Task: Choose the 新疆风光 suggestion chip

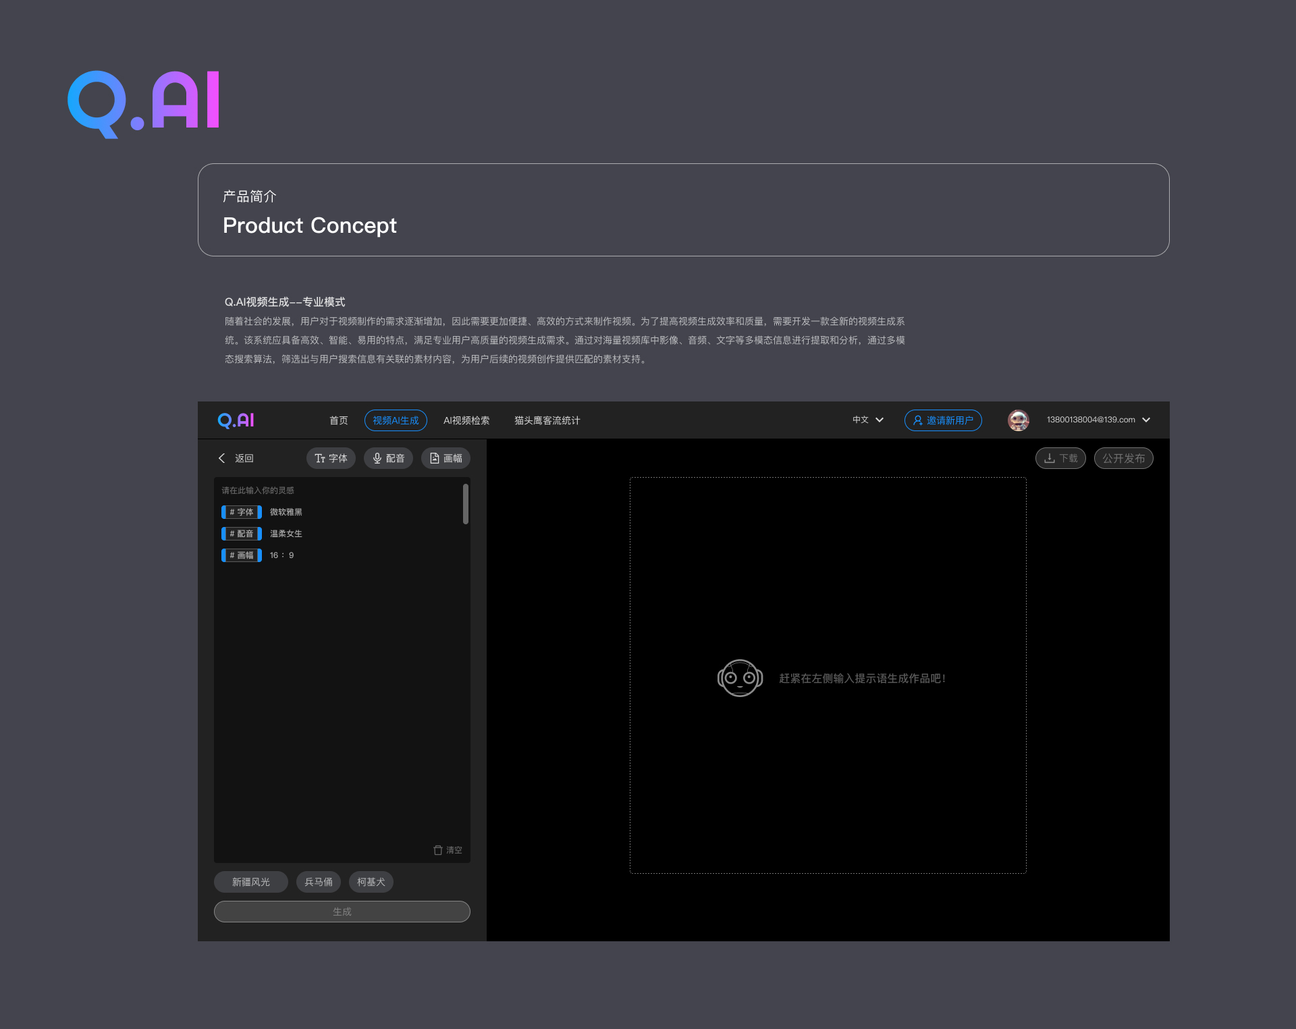Action: point(251,882)
